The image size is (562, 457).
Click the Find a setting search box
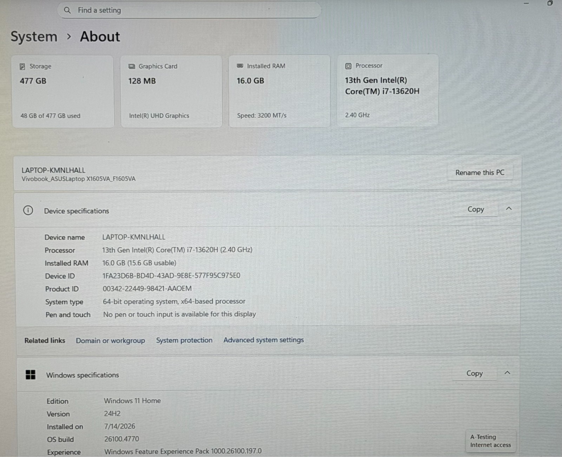coord(189,10)
